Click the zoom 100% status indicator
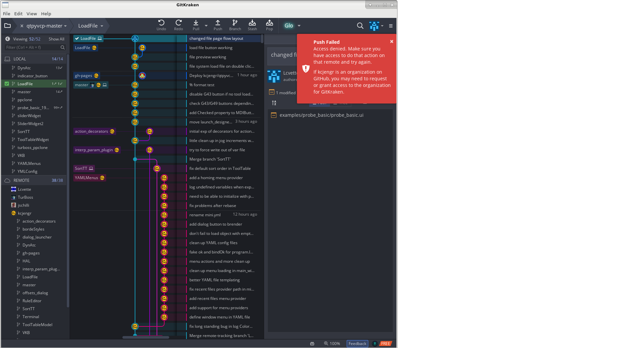The height and width of the screenshot is (348, 637). [x=332, y=344]
